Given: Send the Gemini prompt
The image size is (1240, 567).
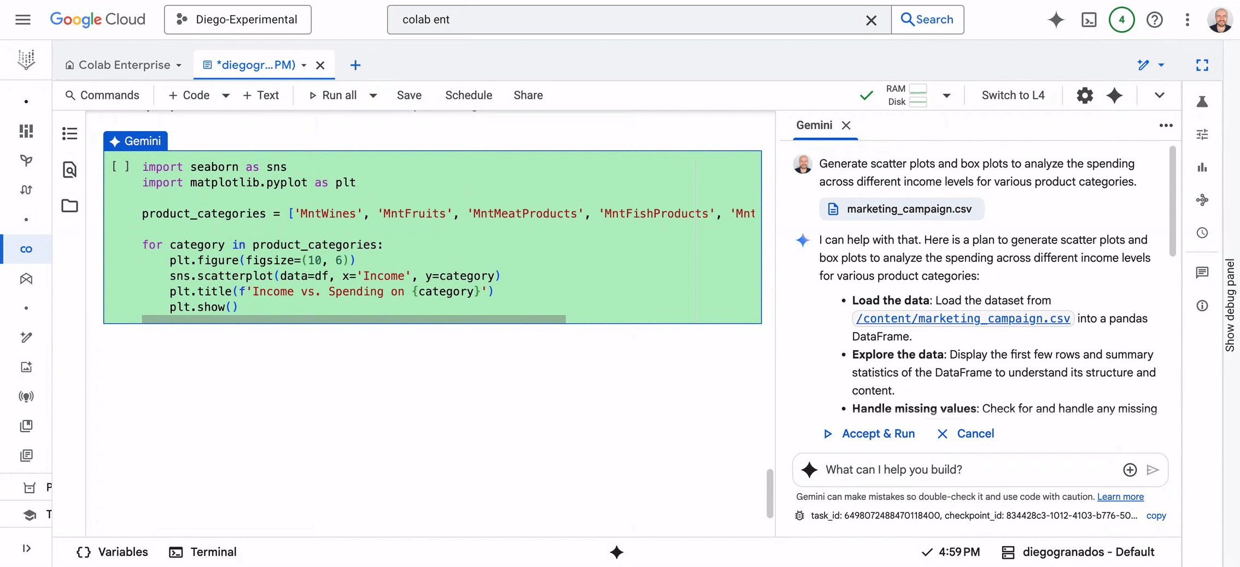Looking at the screenshot, I should coord(1153,470).
